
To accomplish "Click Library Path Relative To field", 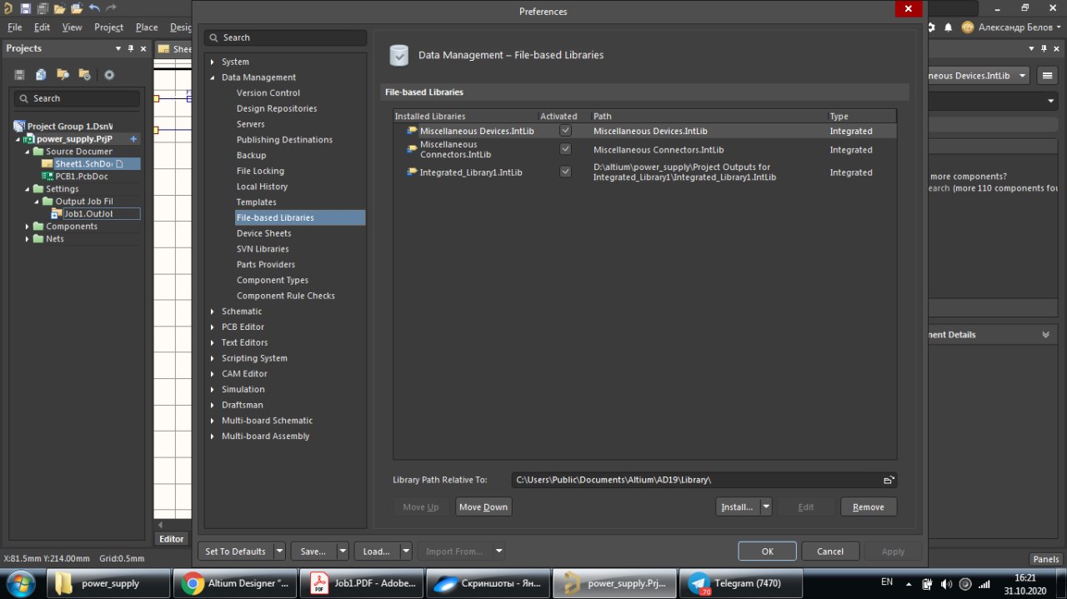I will point(704,480).
